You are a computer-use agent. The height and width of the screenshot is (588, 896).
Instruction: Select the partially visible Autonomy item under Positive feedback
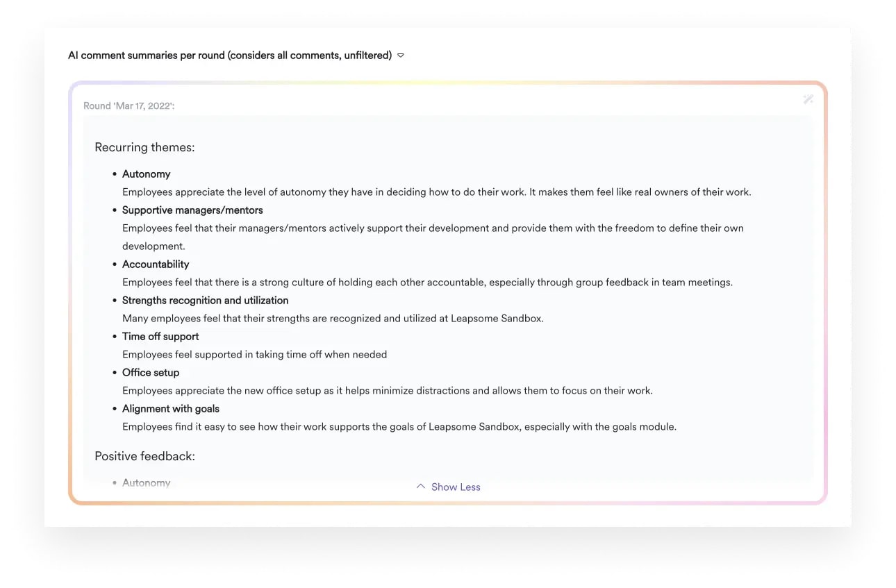(146, 482)
